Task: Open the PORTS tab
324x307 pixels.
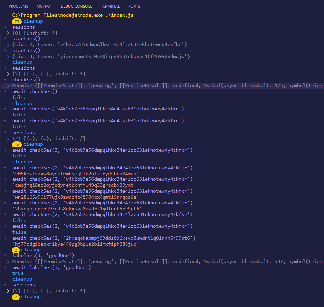Action: coord(134,6)
